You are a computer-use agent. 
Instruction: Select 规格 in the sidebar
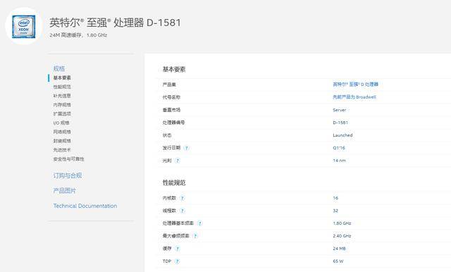click(x=59, y=68)
